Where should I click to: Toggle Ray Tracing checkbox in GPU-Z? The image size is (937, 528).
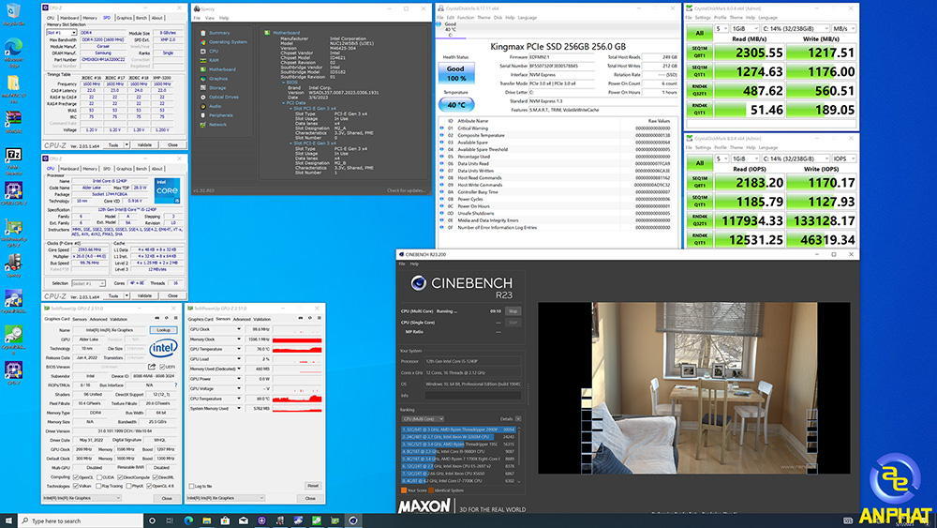click(x=98, y=486)
